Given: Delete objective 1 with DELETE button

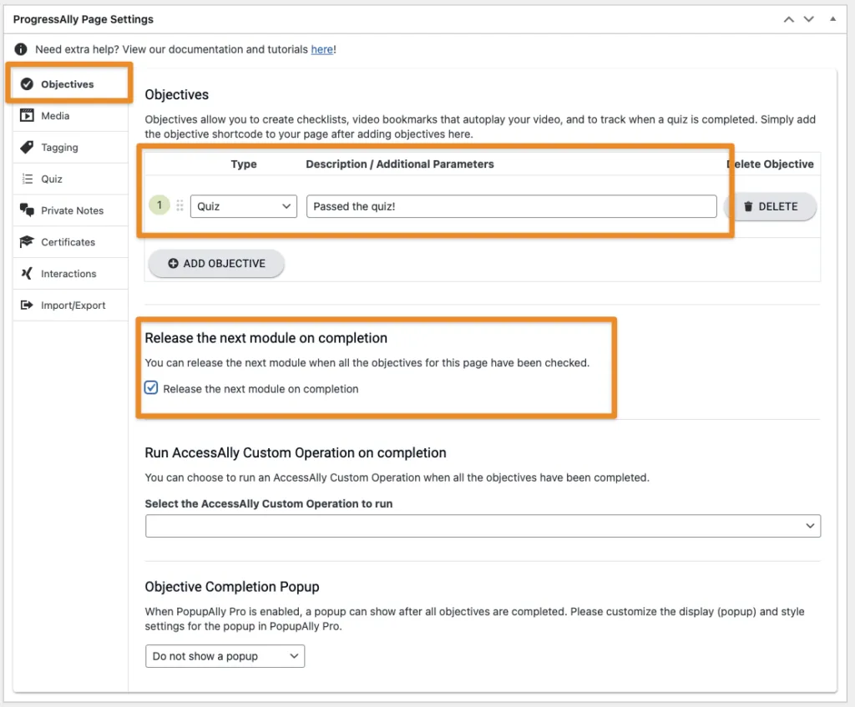Looking at the screenshot, I should coord(770,206).
